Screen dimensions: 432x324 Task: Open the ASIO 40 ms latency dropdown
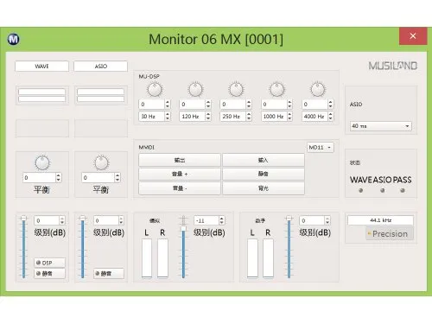pyautogui.click(x=381, y=126)
